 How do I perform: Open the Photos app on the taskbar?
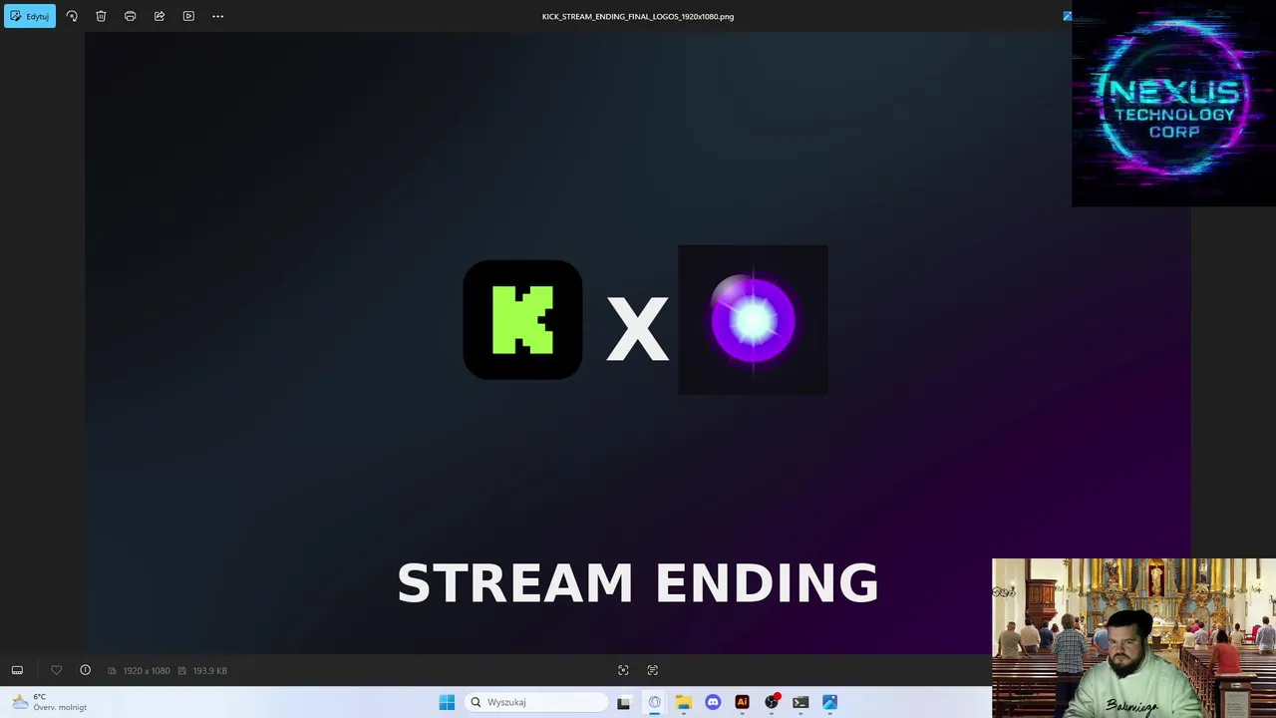(829, 702)
